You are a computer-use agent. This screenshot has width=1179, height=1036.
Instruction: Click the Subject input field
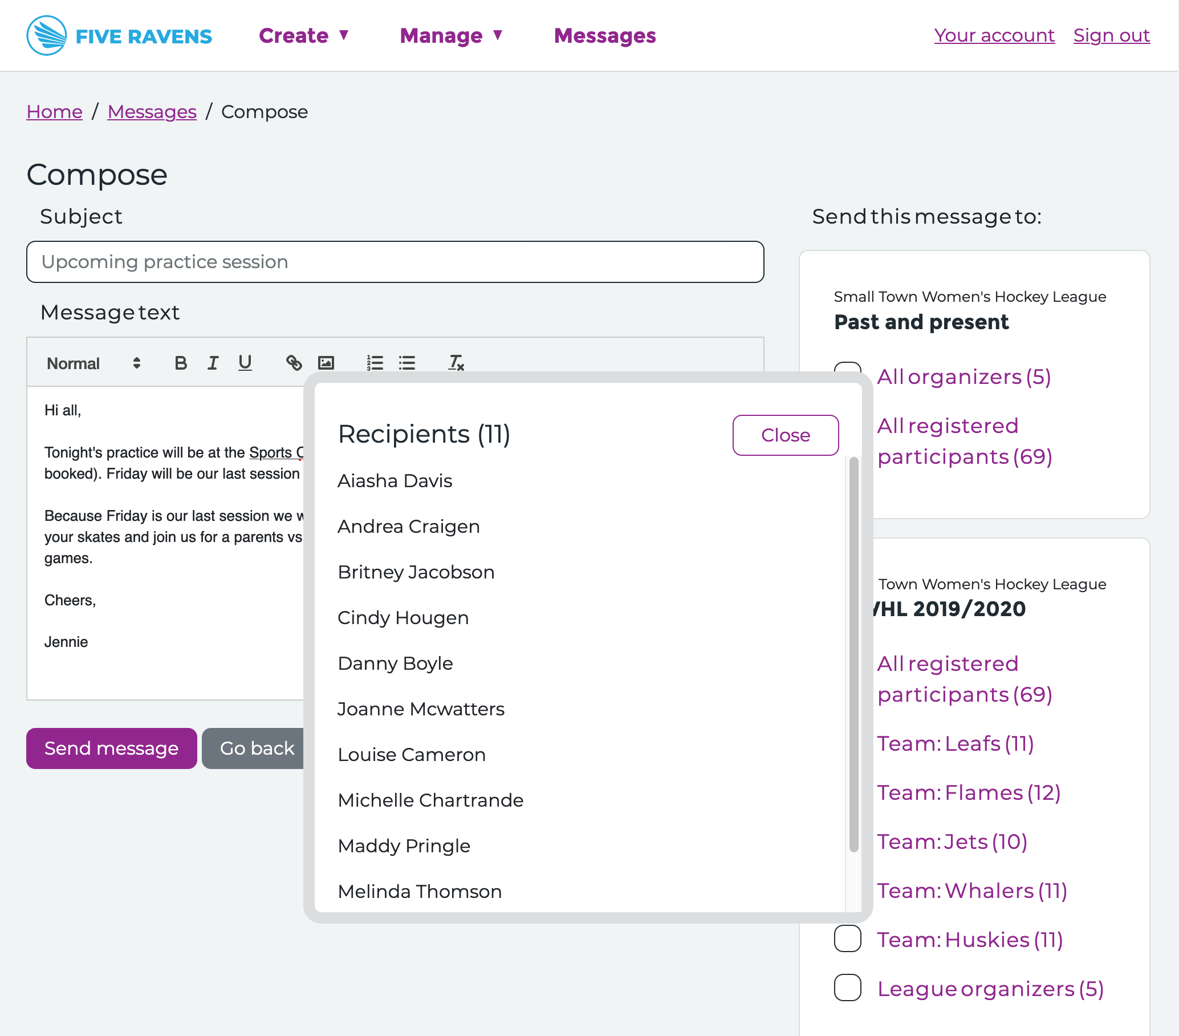coord(395,262)
